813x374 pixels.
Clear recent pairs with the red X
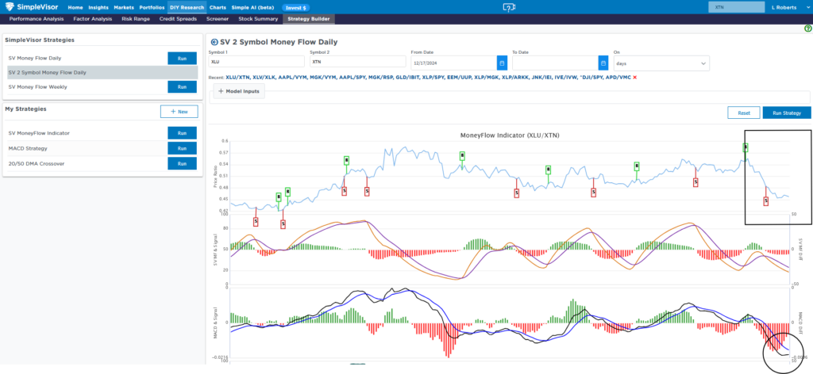click(x=634, y=78)
